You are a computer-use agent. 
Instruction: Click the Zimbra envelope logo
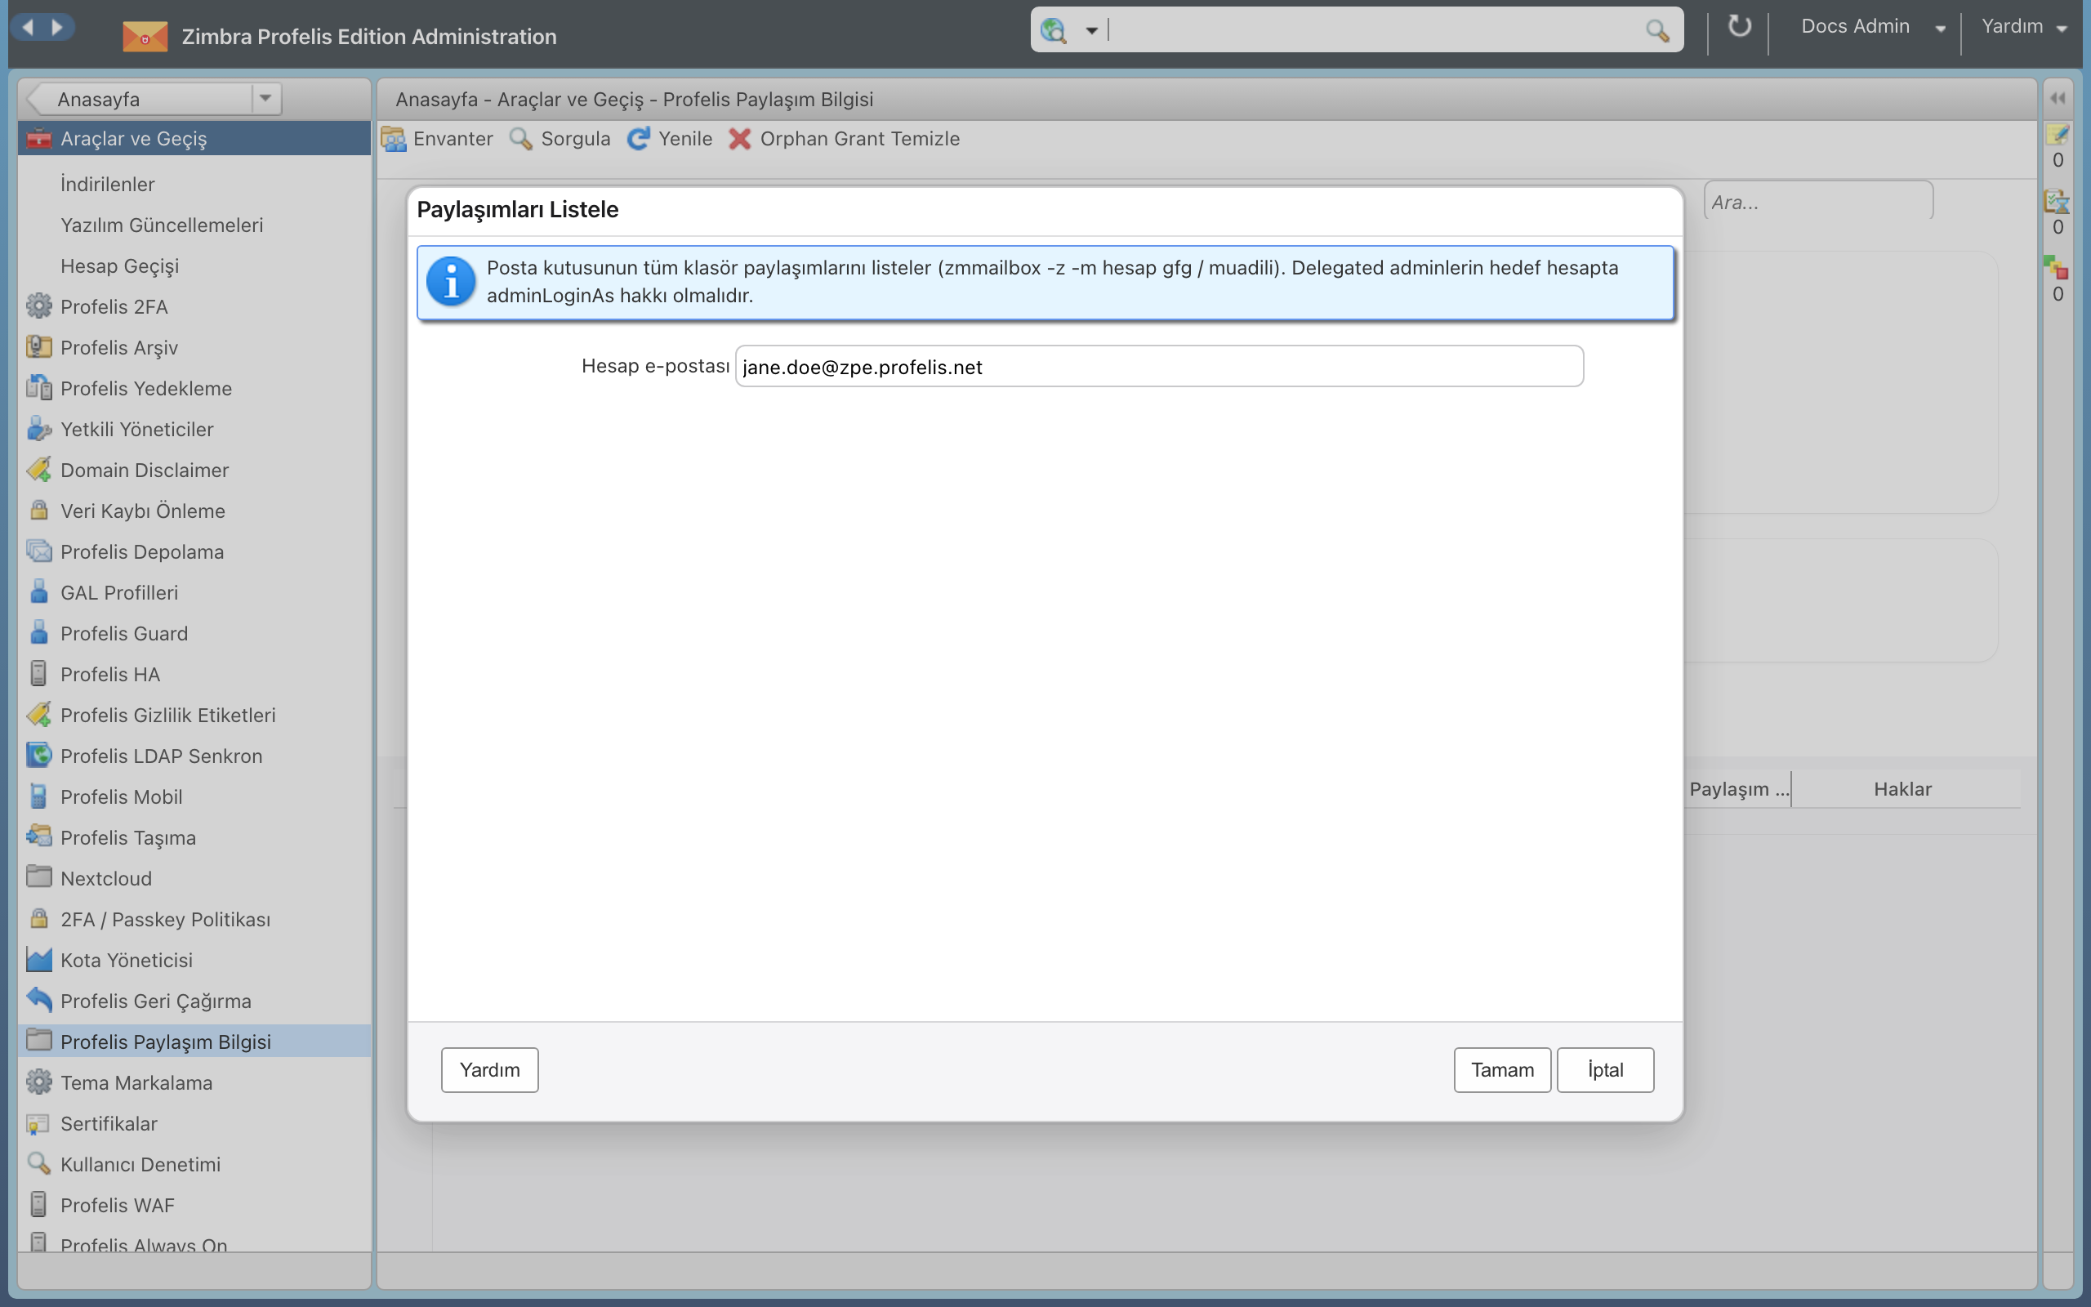pyautogui.click(x=145, y=36)
